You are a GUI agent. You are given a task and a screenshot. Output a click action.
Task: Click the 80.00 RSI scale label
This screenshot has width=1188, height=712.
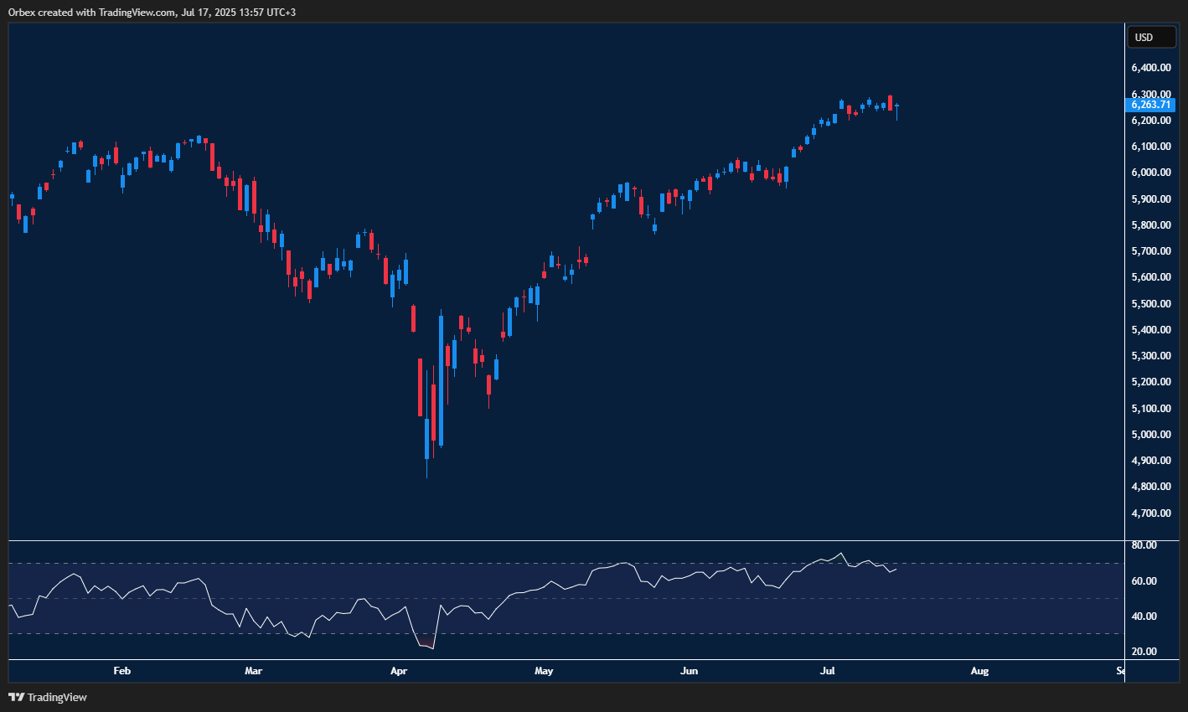click(1144, 545)
